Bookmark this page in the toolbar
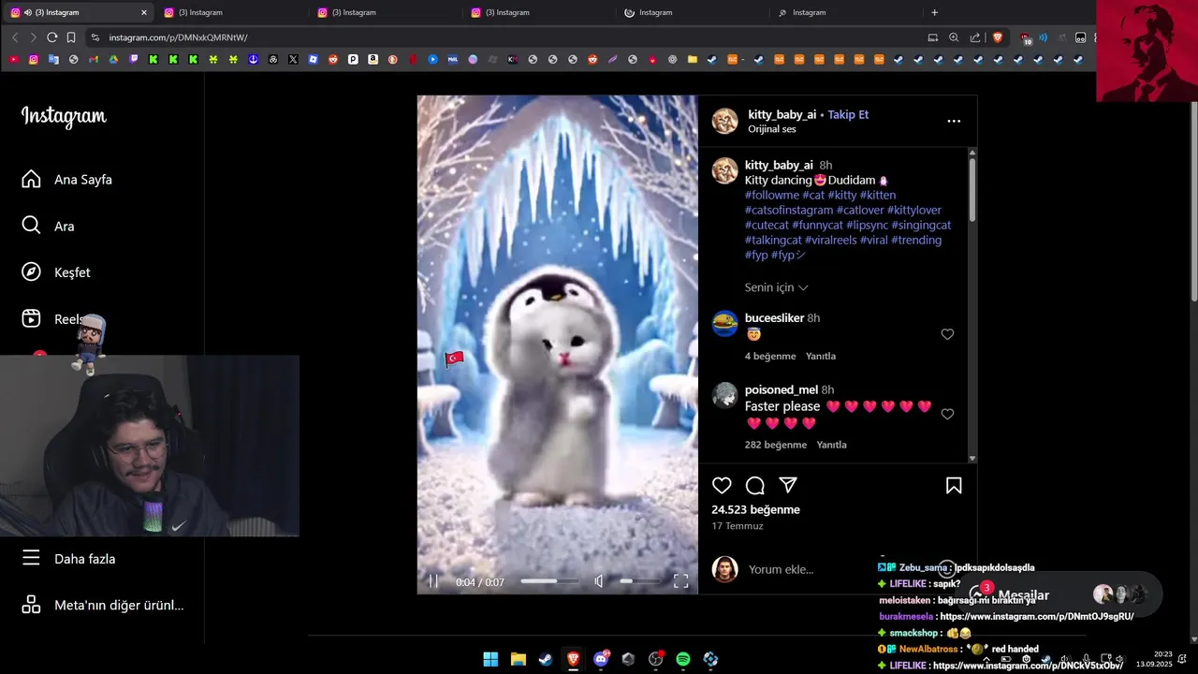The width and height of the screenshot is (1198, 674). point(71,37)
